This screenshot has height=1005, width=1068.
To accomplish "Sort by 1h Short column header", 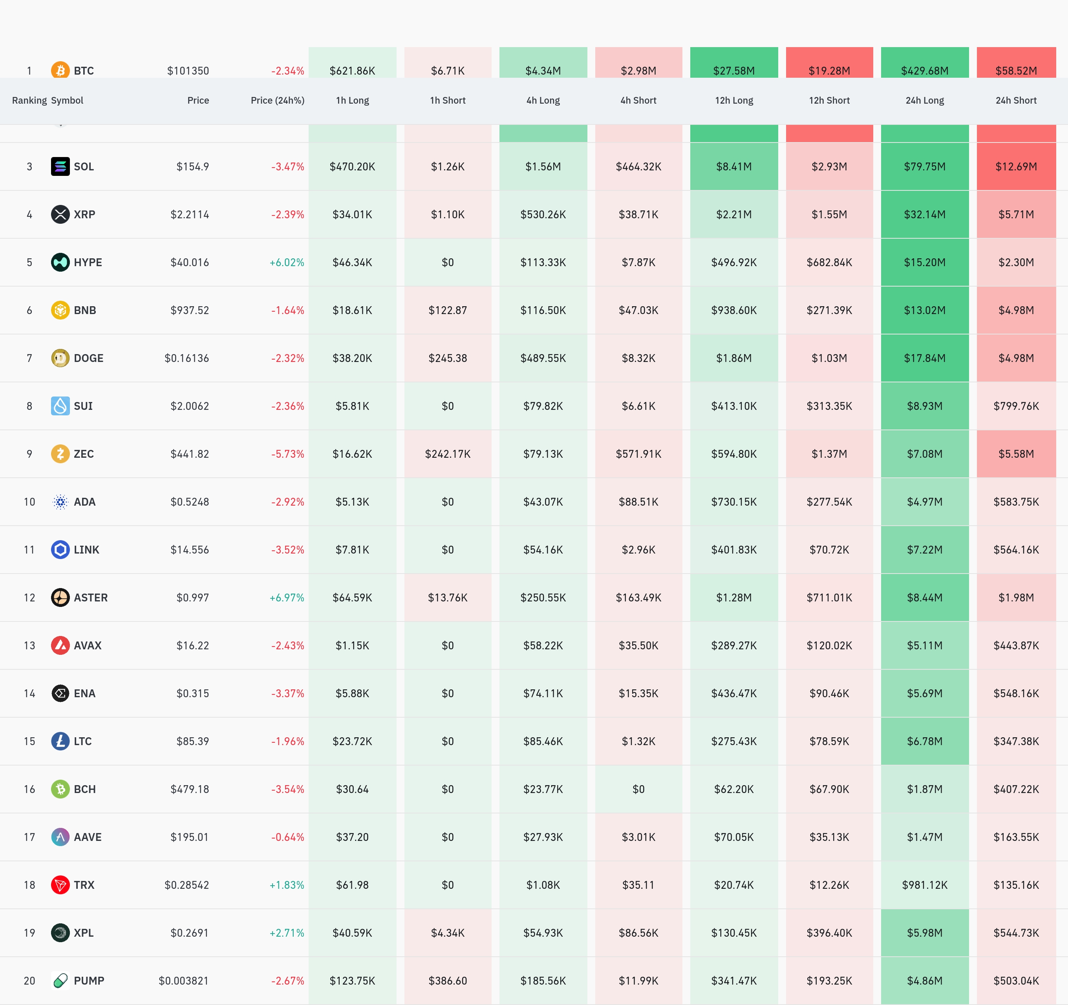I will [448, 100].
